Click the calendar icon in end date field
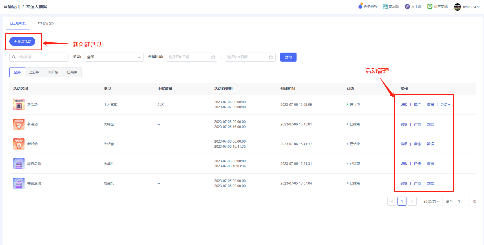 click(271, 57)
